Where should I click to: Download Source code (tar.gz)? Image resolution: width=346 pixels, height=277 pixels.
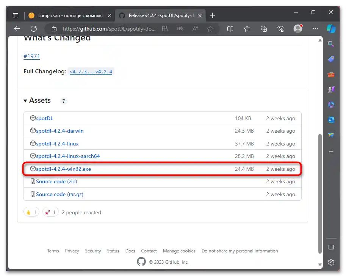[59, 195]
